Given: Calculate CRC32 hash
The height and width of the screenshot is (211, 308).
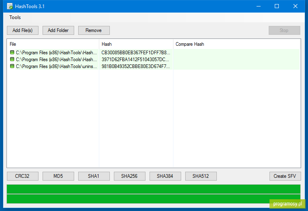Looking at the screenshot, I should click(x=23, y=176).
